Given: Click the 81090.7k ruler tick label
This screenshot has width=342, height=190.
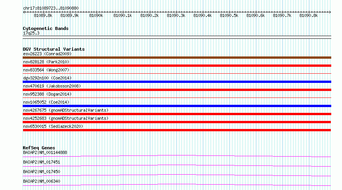Looking at the screenshot, I should pos(282,15).
